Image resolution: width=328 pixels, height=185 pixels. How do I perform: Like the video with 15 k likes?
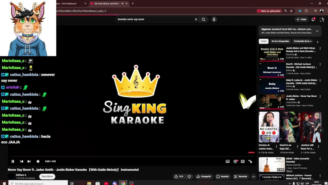point(179,177)
